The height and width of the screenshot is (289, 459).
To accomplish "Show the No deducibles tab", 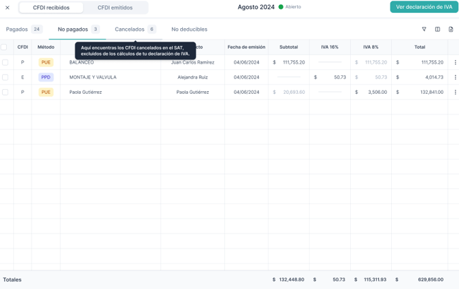I will point(189,29).
